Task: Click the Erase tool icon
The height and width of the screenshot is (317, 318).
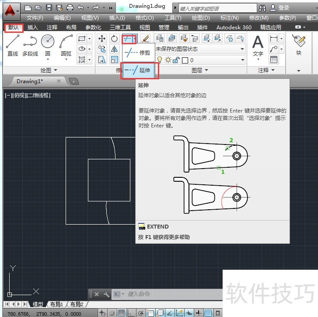Action: 145,39
